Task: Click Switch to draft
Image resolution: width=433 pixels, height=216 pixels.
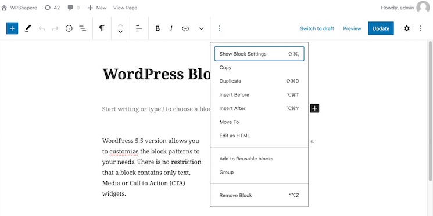Action: coord(317,28)
